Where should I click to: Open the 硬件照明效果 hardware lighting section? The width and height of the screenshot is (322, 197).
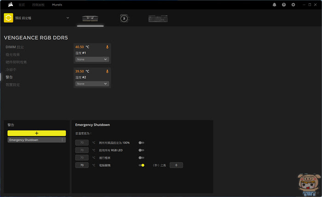click(x=16, y=62)
